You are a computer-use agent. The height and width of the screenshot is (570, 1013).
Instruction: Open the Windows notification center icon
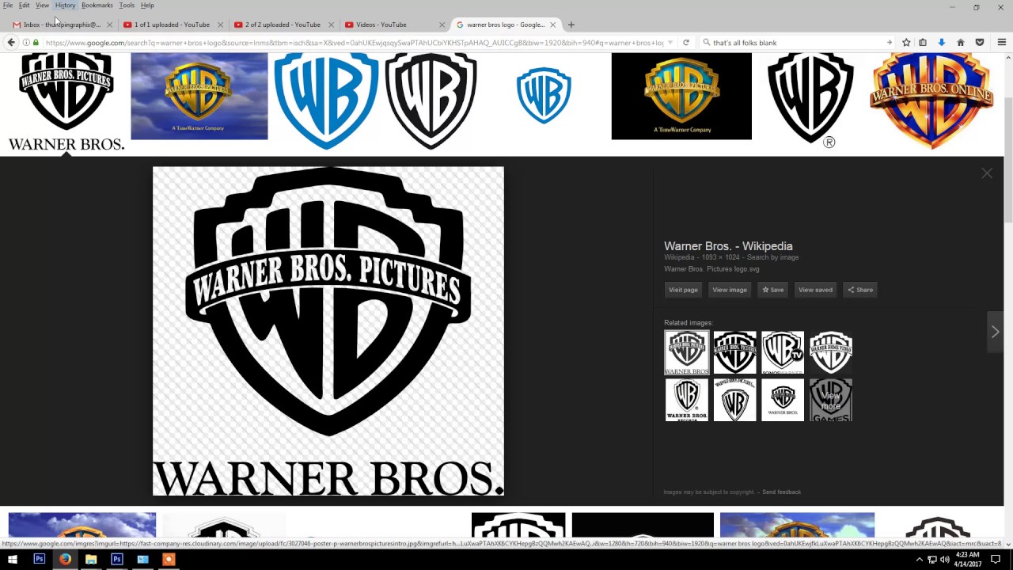tap(996, 560)
